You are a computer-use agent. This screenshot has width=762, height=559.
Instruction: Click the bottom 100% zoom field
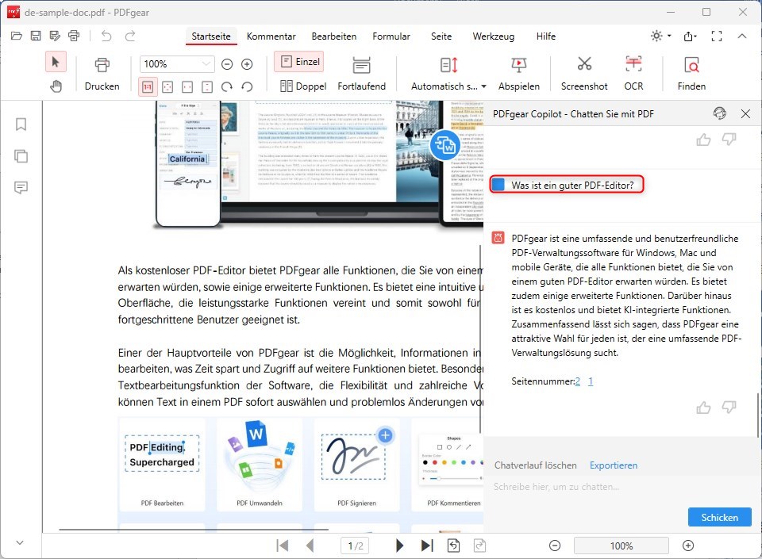click(x=621, y=546)
